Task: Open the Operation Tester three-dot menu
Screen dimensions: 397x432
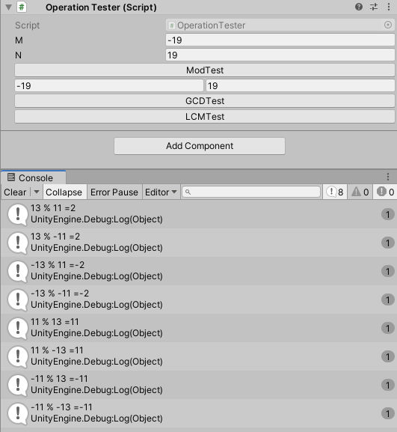Action: (x=389, y=7)
